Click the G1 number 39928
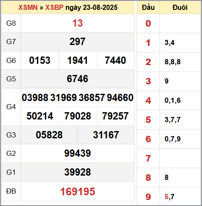202x206 pixels. pyautogui.click(x=77, y=172)
